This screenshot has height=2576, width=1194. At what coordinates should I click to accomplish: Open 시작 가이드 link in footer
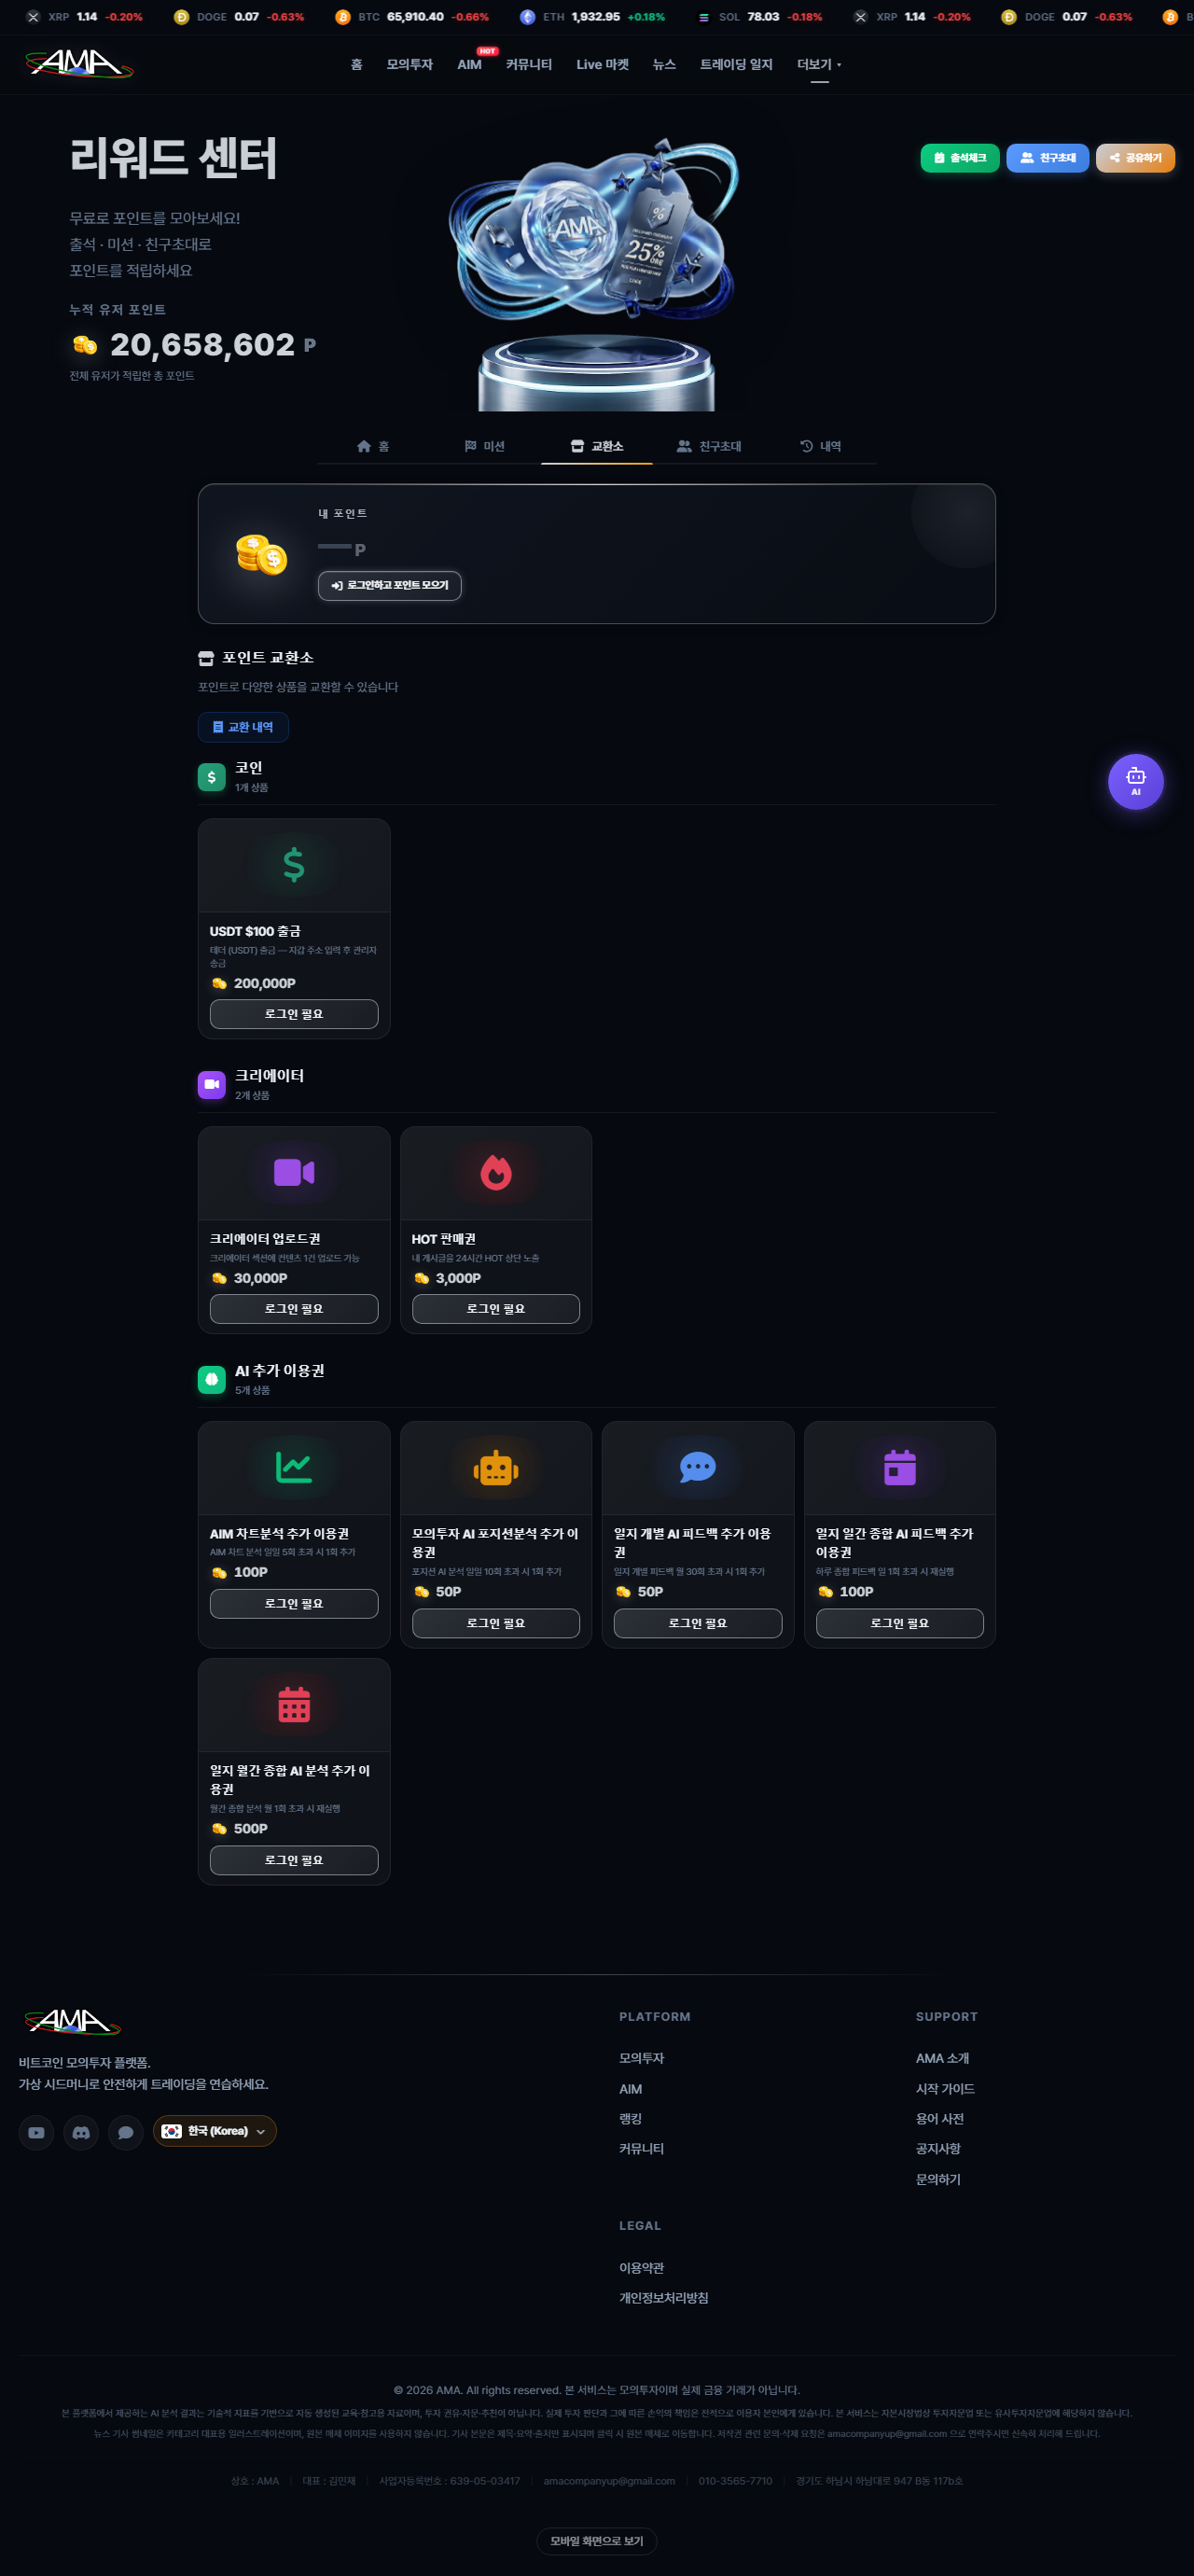coord(945,2088)
